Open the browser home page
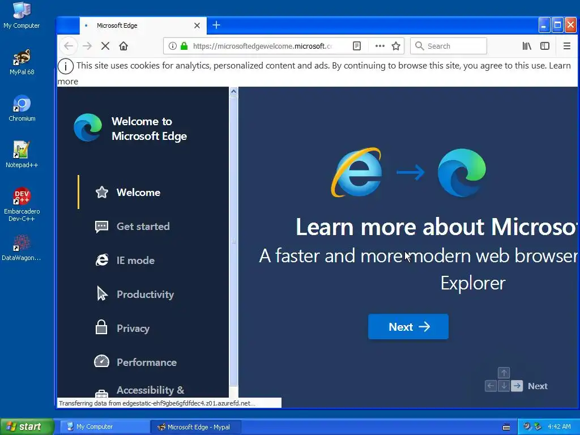This screenshot has height=435, width=580. (123, 46)
